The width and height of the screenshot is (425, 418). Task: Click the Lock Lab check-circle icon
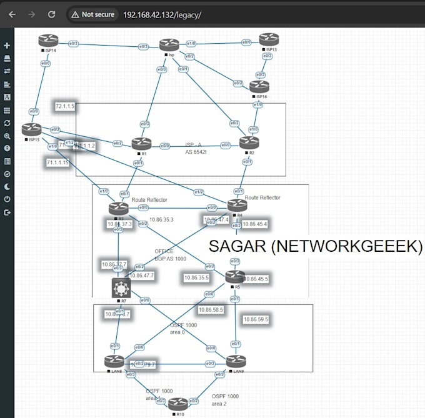(7, 174)
